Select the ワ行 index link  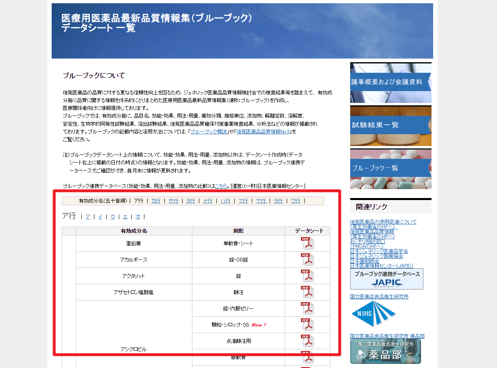(x=296, y=201)
